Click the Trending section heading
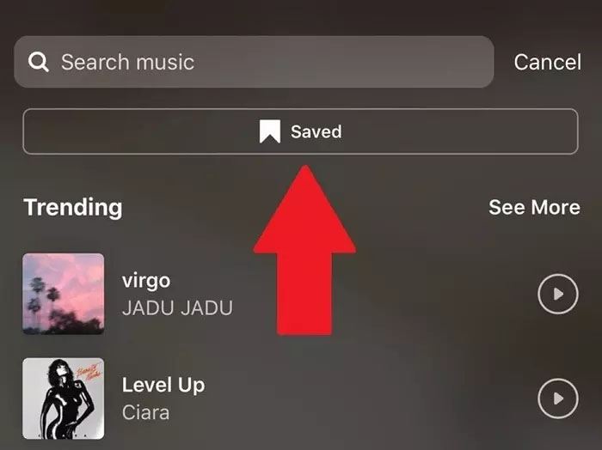The image size is (602, 450). 73,207
